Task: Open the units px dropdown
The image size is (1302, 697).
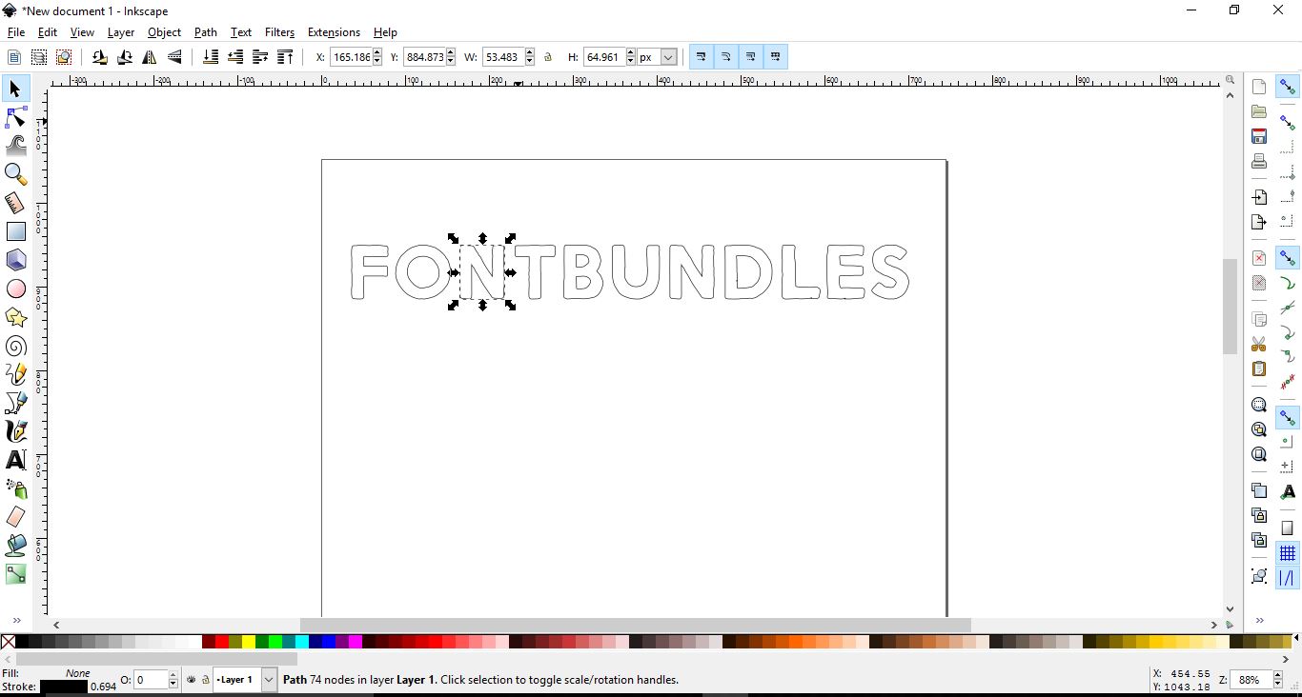Action: [668, 57]
